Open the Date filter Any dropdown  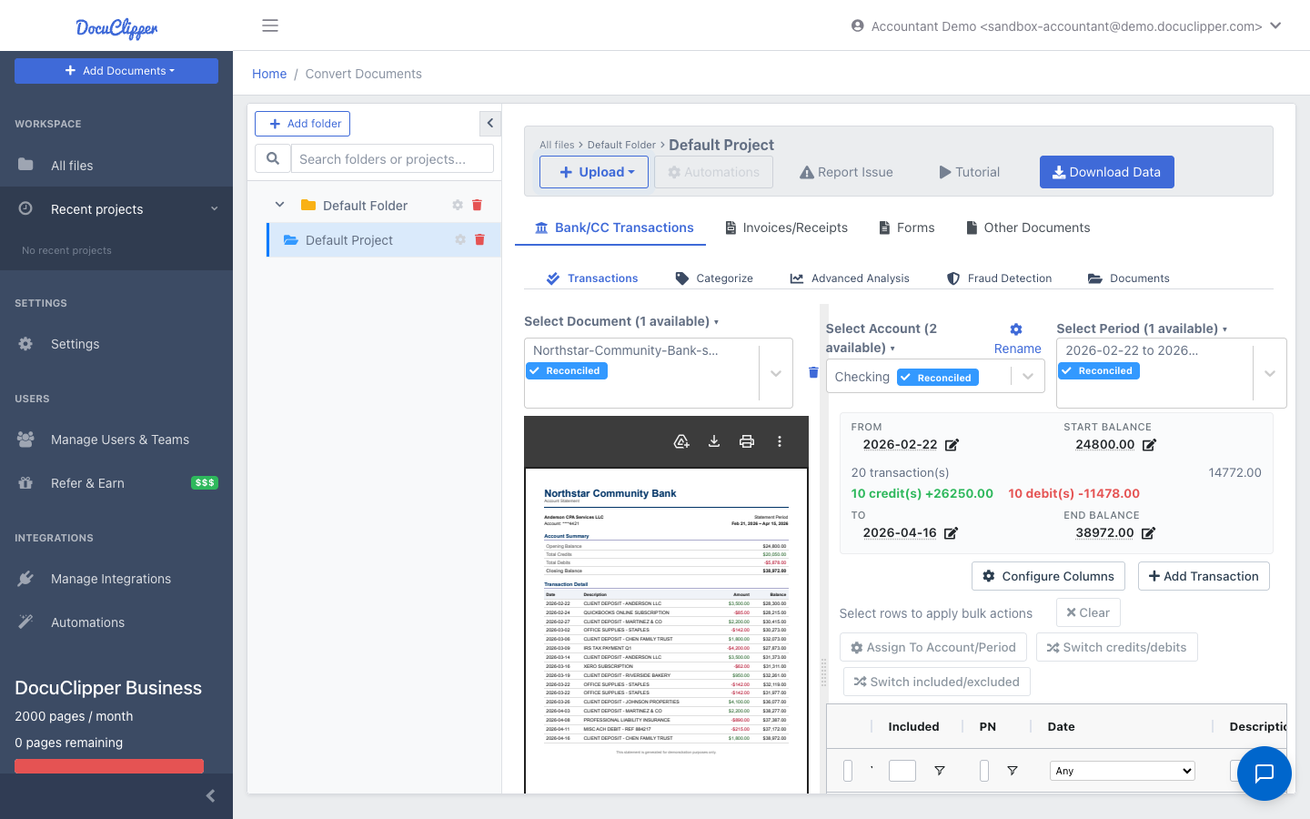[x=1122, y=771]
